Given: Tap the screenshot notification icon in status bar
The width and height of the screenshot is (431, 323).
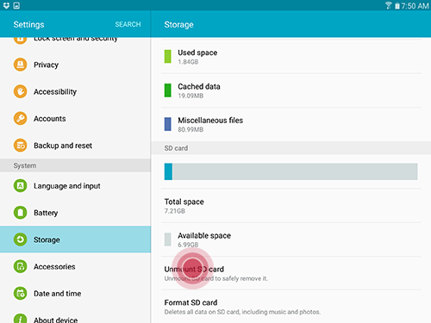Looking at the screenshot, I should [x=16, y=5].
